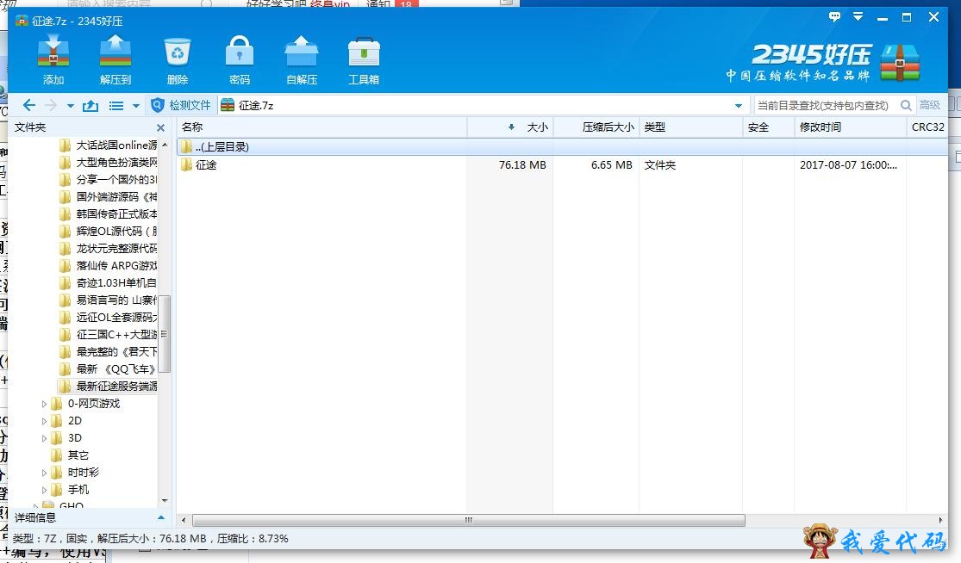The width and height of the screenshot is (961, 563).
Task: Click folder tree scroll-down arrow
Action: pyautogui.click(x=165, y=501)
